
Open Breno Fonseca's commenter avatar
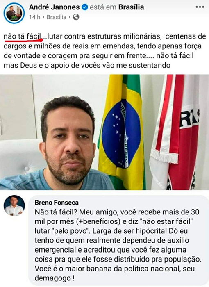coord(14,205)
